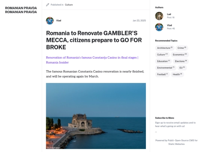Select the Football topic tag
The width and height of the screenshot is (203, 152).
coord(162,74)
